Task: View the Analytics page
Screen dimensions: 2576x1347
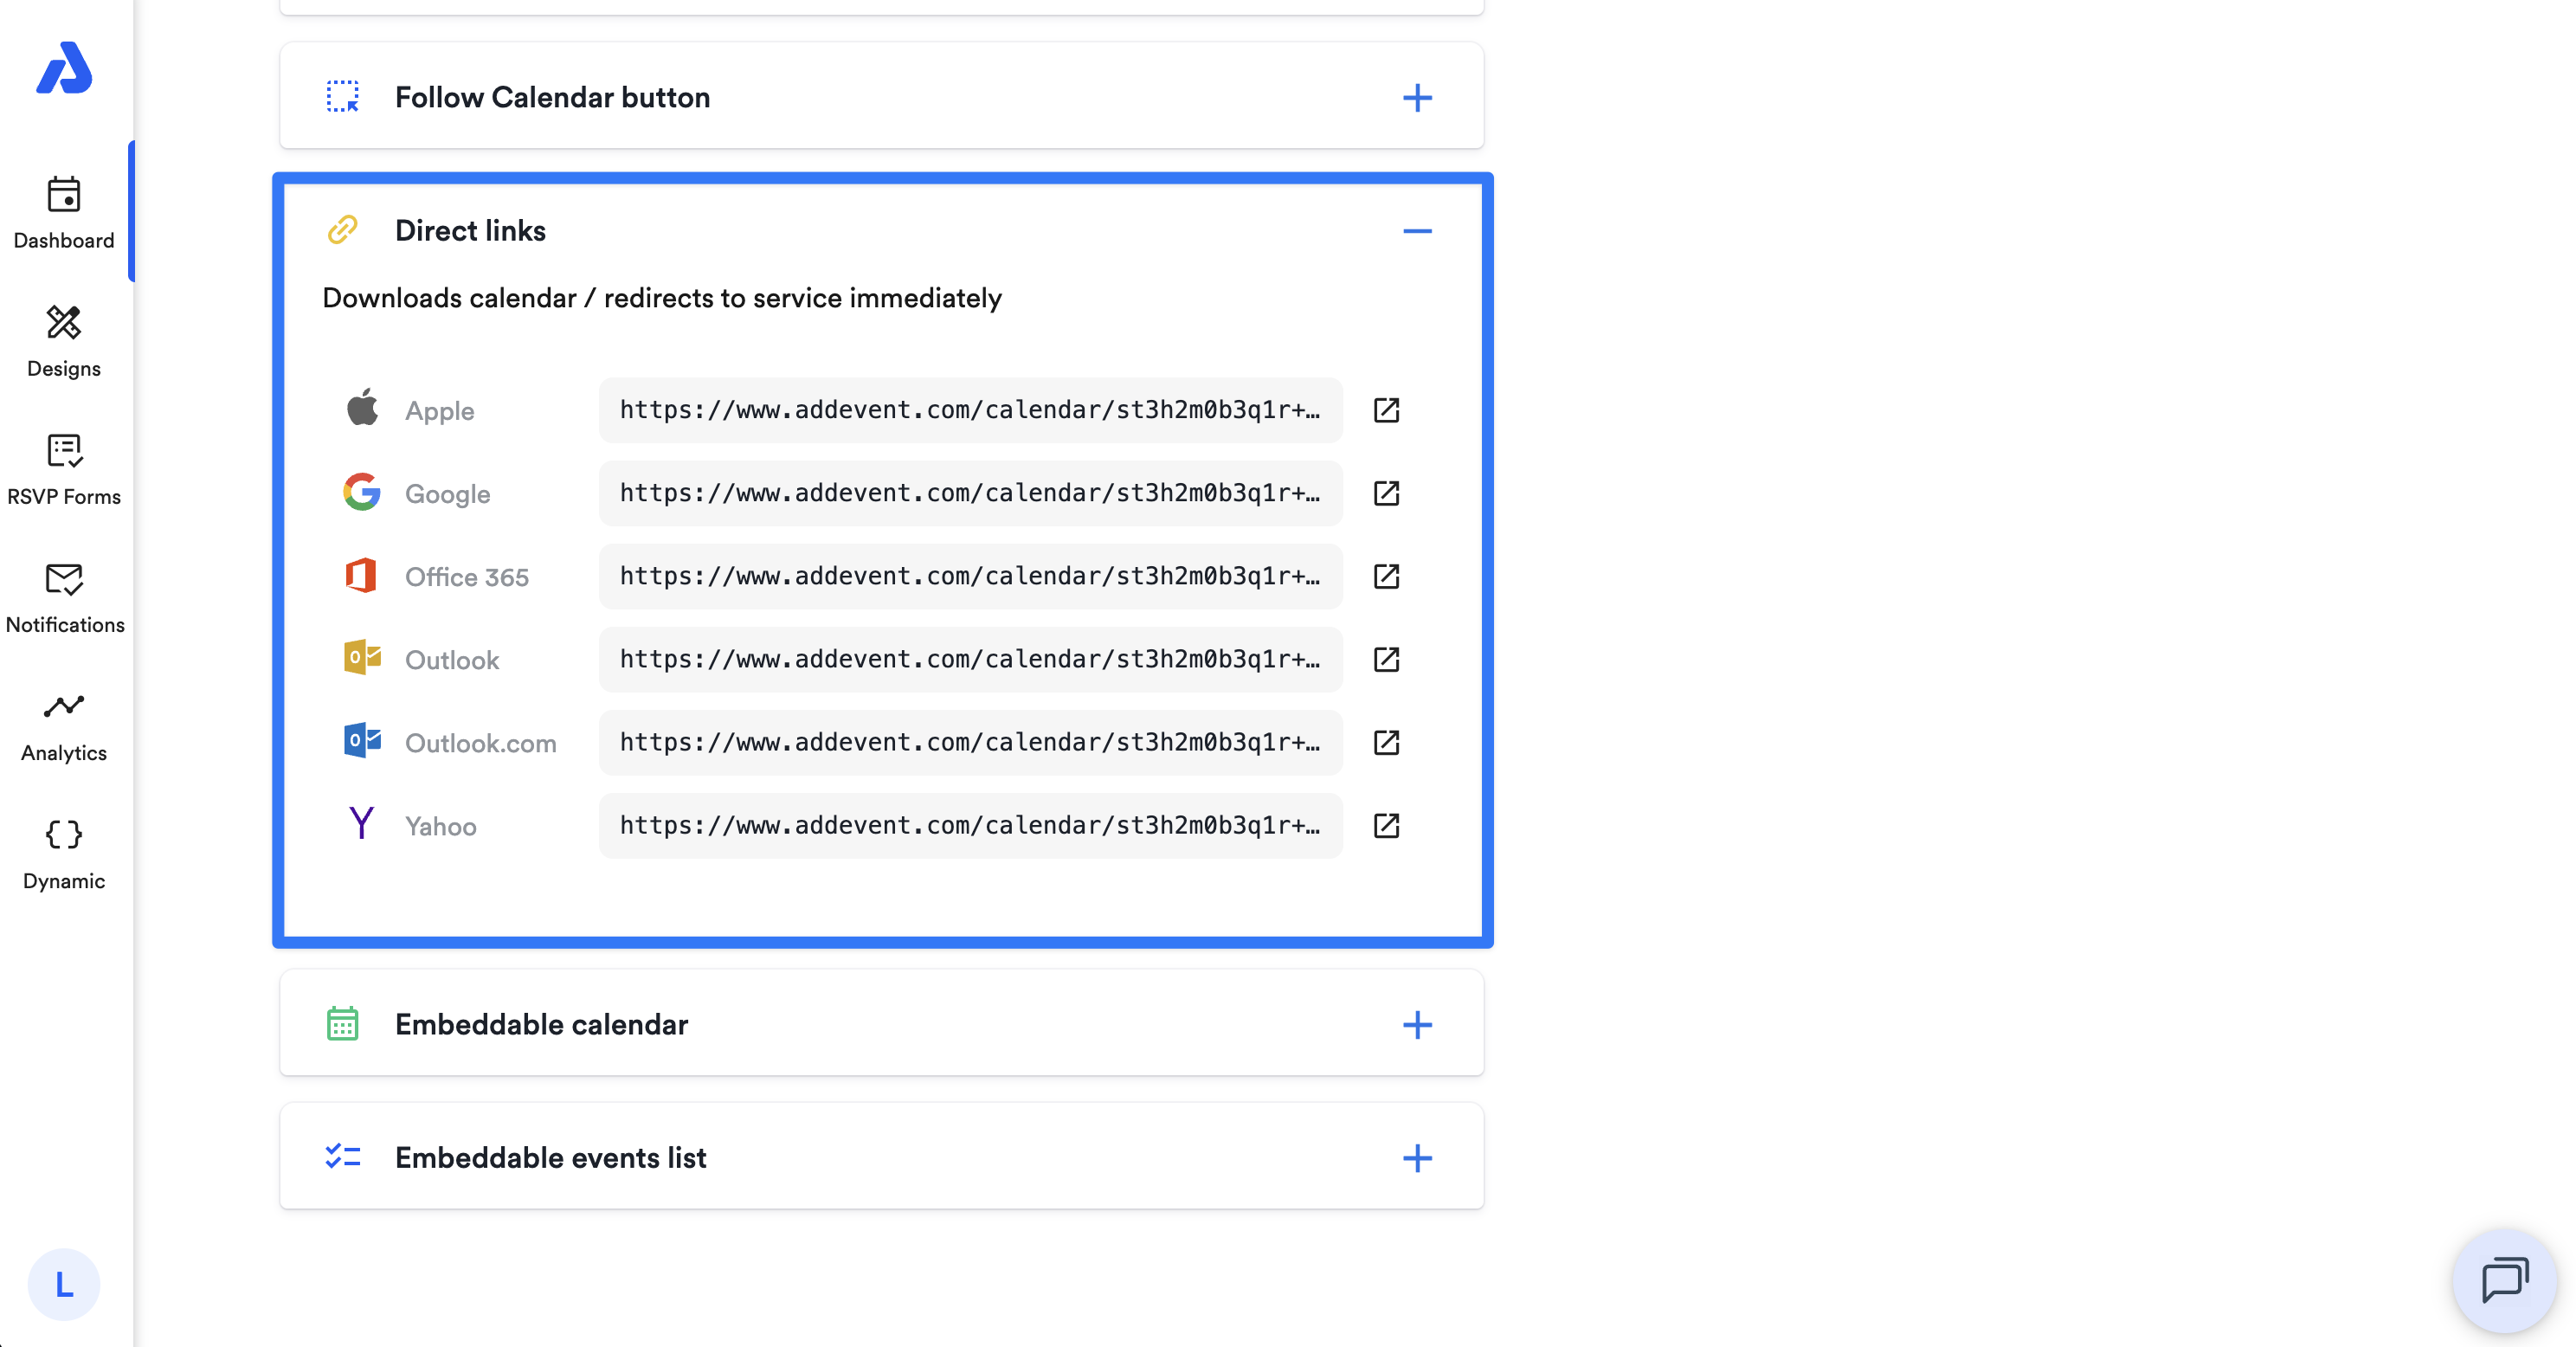Action: (x=64, y=725)
